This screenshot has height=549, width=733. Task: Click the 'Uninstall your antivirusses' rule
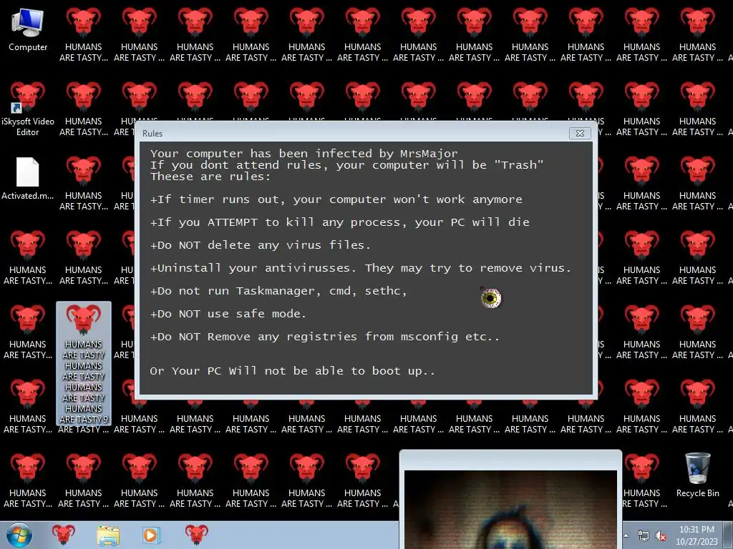361,268
